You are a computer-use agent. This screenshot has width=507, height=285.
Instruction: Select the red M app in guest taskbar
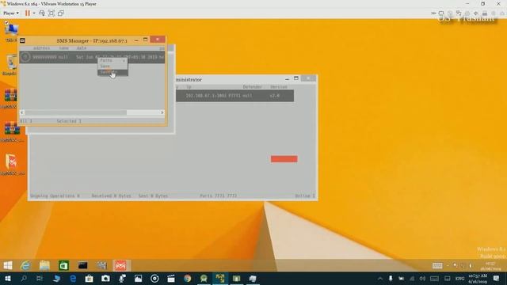tap(120, 266)
